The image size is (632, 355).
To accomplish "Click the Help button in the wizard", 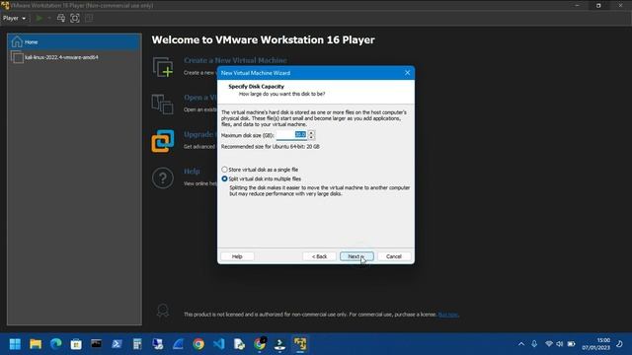I will coord(237,256).
